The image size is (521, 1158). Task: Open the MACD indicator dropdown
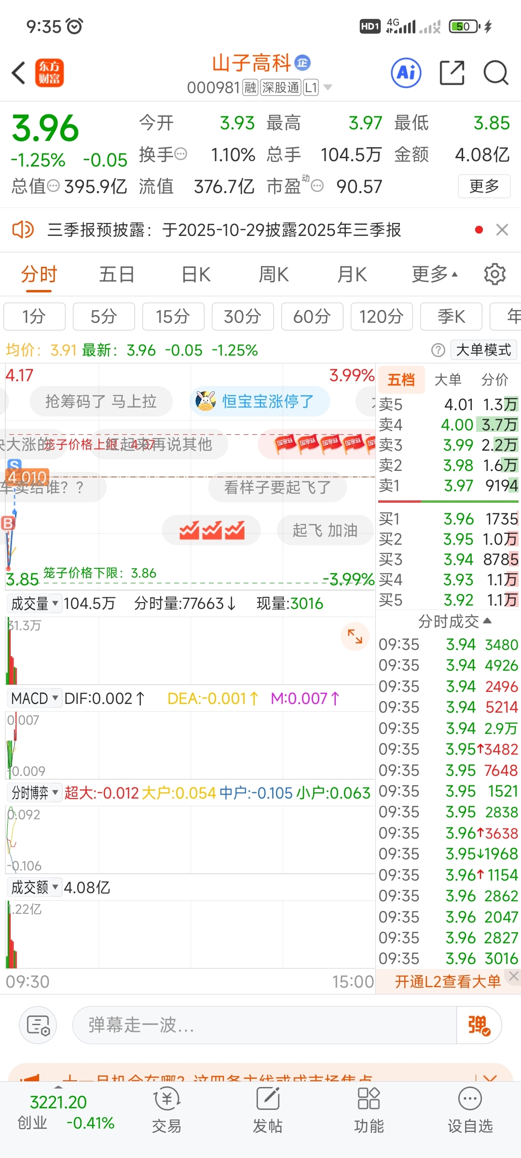[34, 698]
